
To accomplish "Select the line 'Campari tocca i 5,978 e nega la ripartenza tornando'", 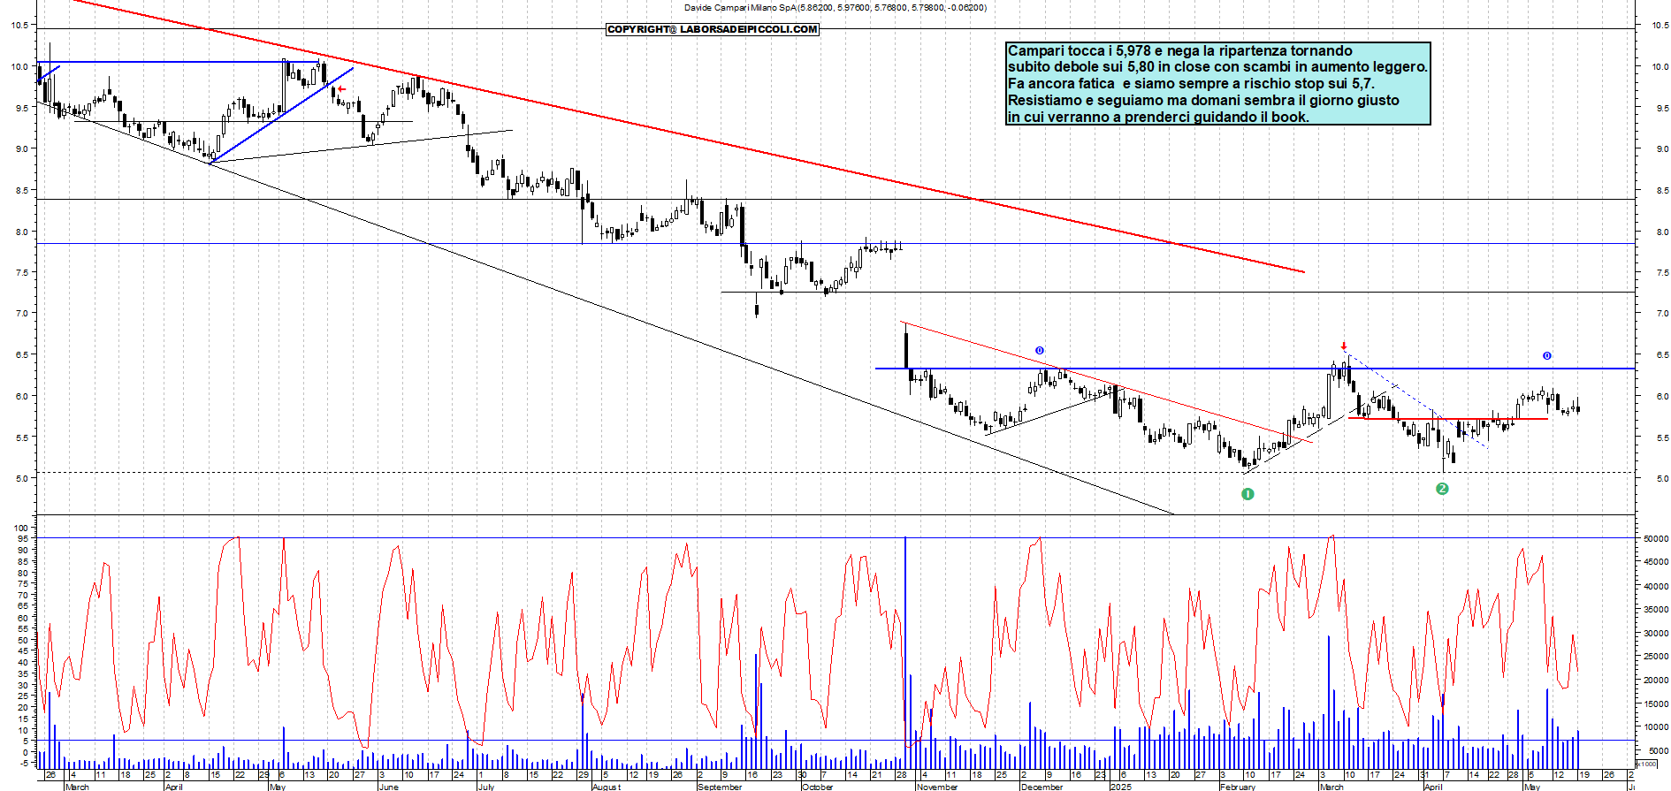I will (1180, 51).
